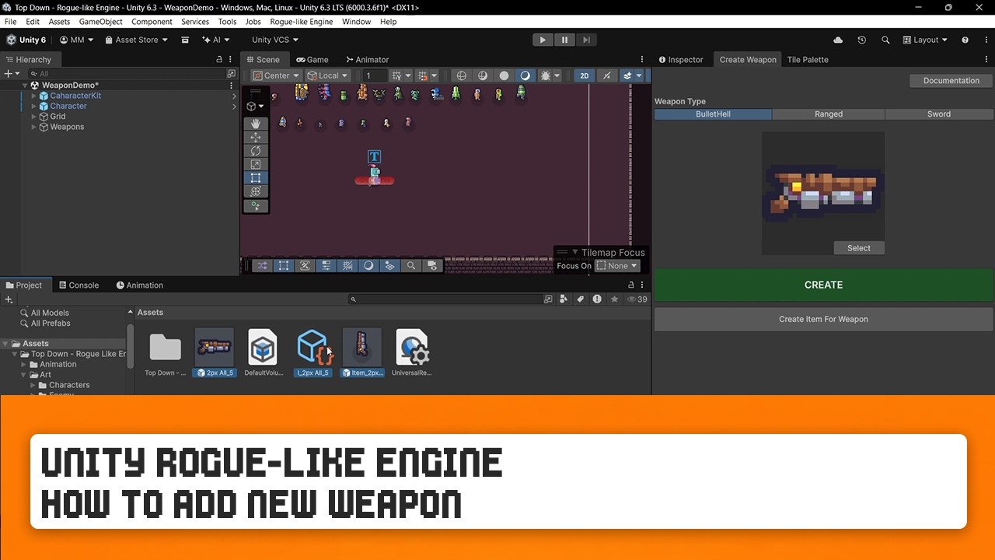Viewport: 995px width, 560px height.
Task: Search by import log type icon
Action: pyautogui.click(x=597, y=299)
